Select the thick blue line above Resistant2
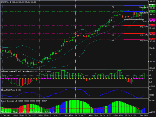The image size is (156, 117). [x=134, y=6]
